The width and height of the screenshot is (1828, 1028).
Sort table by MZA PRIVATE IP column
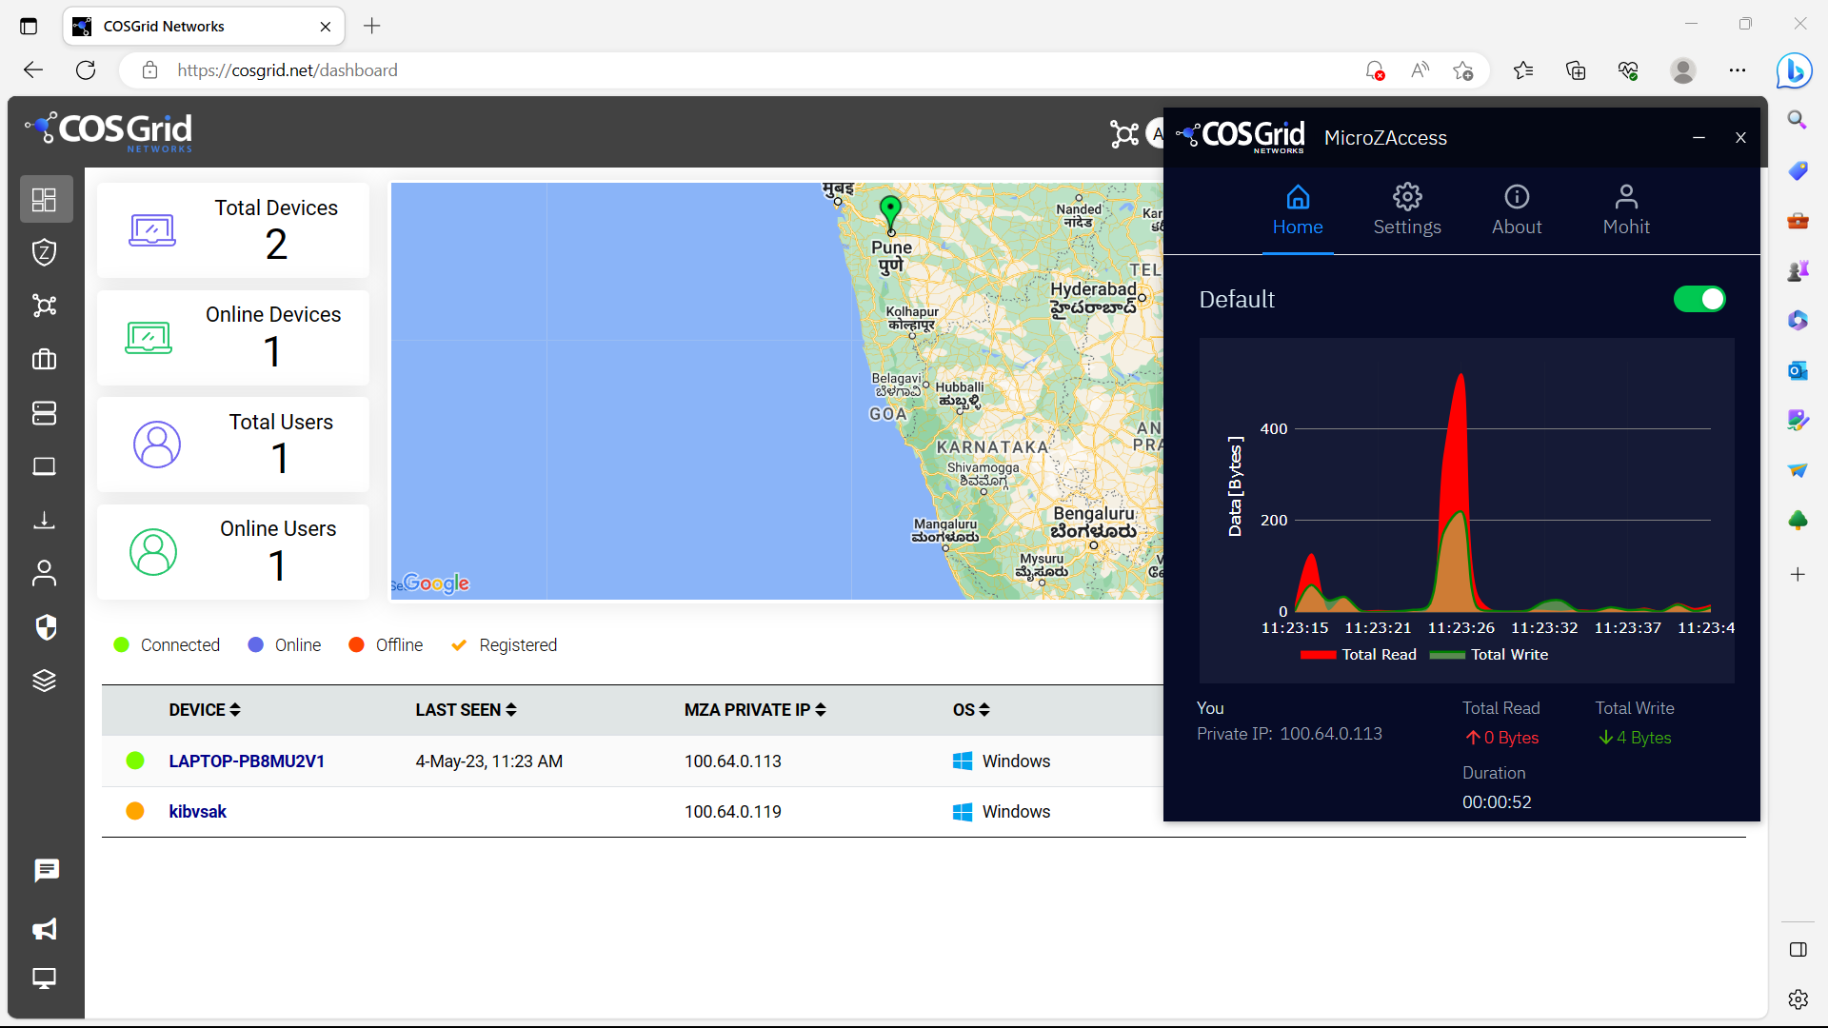(755, 710)
